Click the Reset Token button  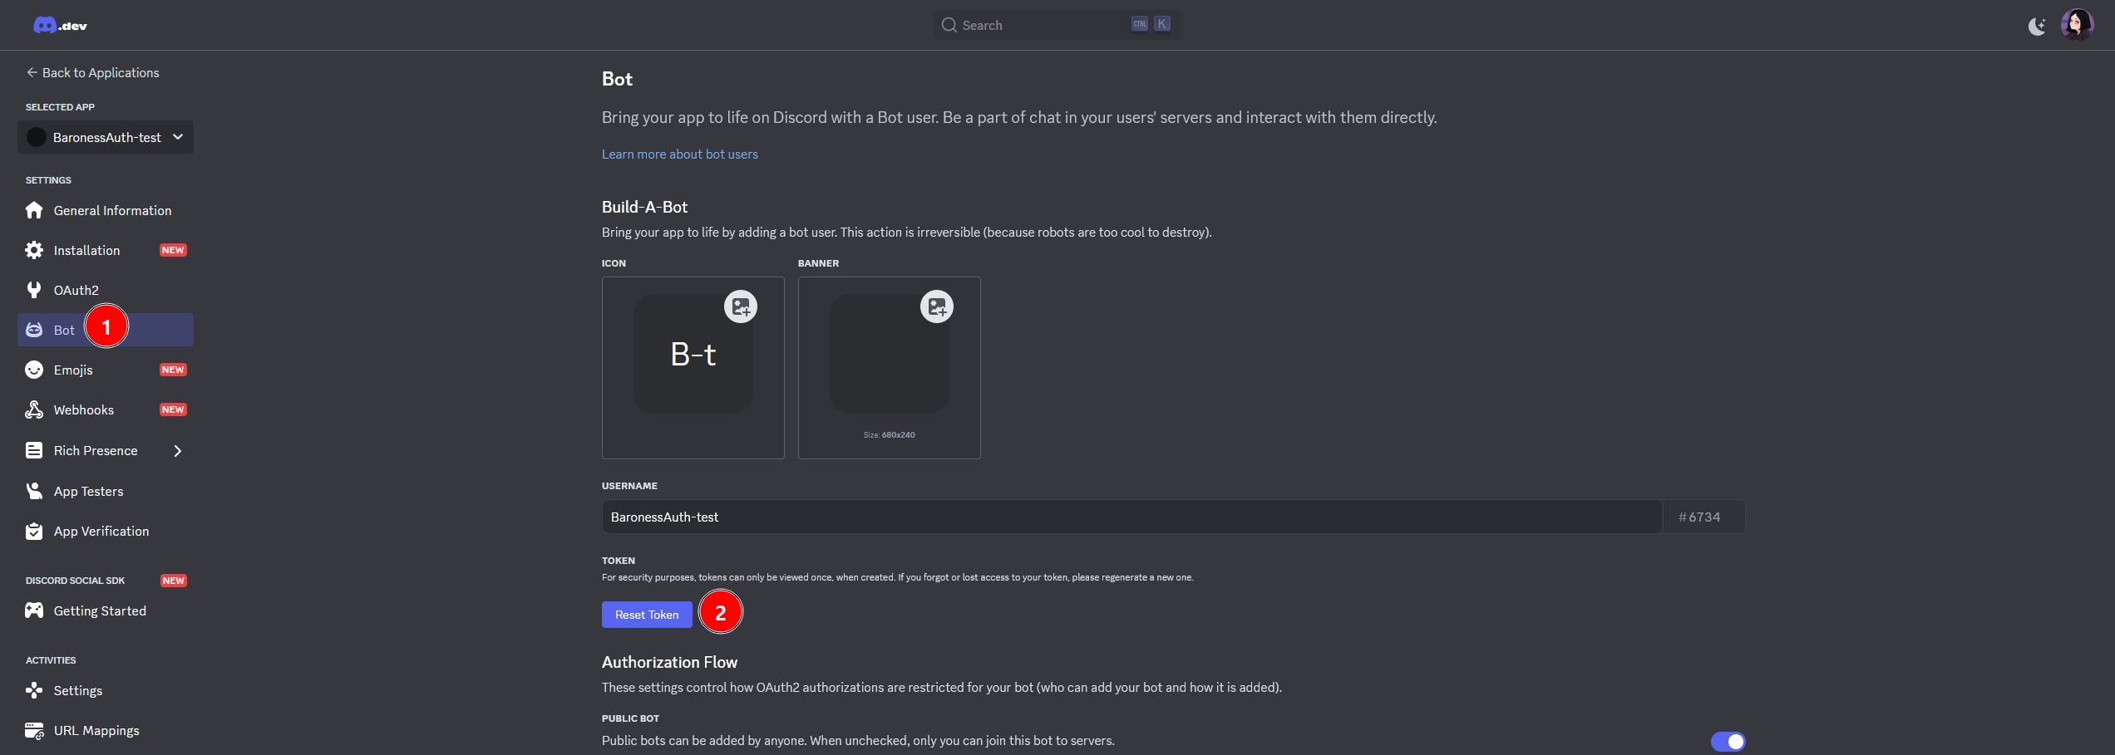click(647, 615)
